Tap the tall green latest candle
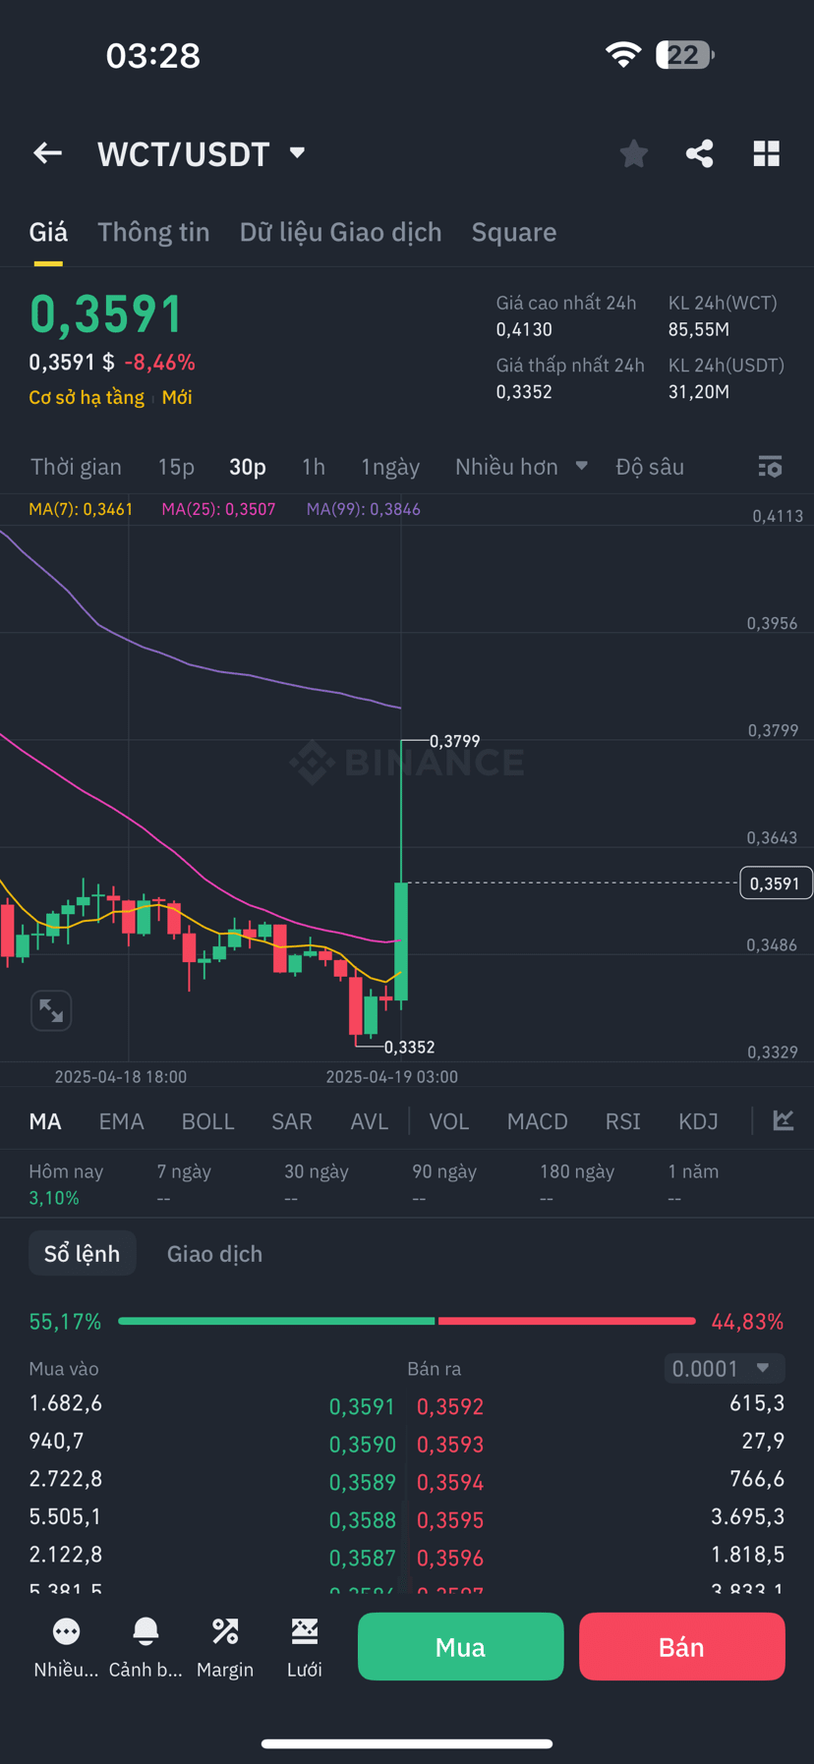This screenshot has width=814, height=1764. pyautogui.click(x=401, y=941)
